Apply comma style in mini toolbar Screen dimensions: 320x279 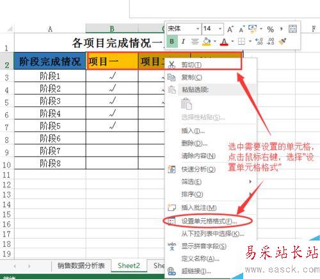tap(282, 29)
